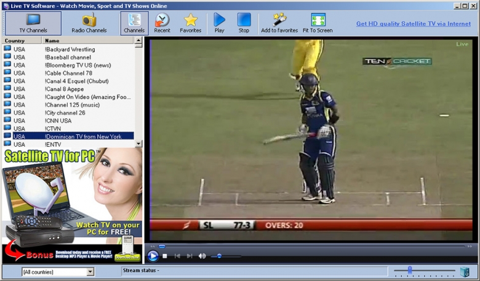Sort channel list by Name column header

(86, 41)
